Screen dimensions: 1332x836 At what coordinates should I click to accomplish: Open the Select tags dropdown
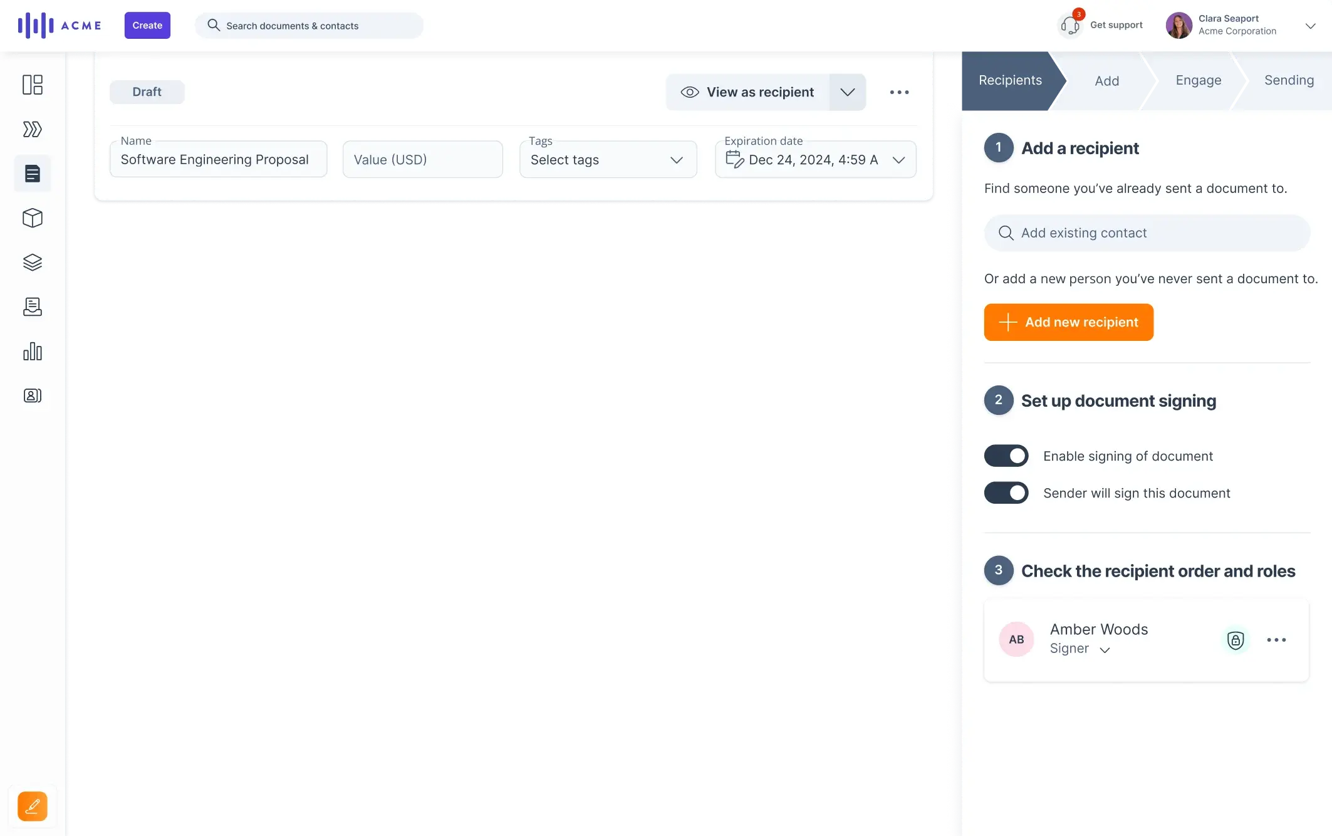pyautogui.click(x=607, y=159)
